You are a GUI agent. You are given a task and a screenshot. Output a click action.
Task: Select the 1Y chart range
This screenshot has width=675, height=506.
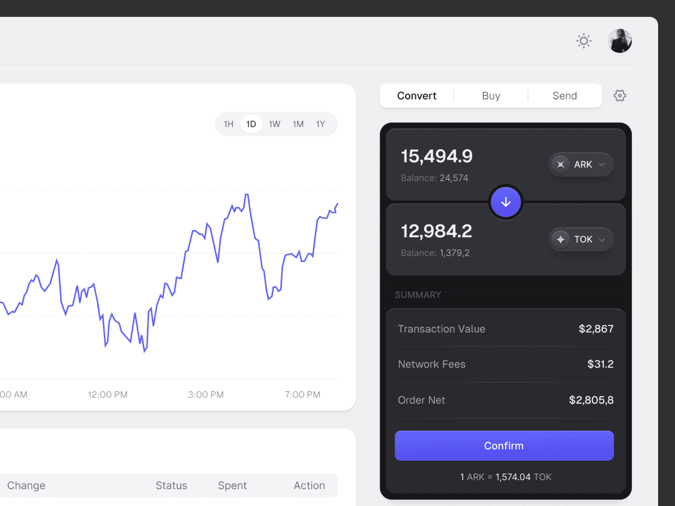[x=321, y=124]
